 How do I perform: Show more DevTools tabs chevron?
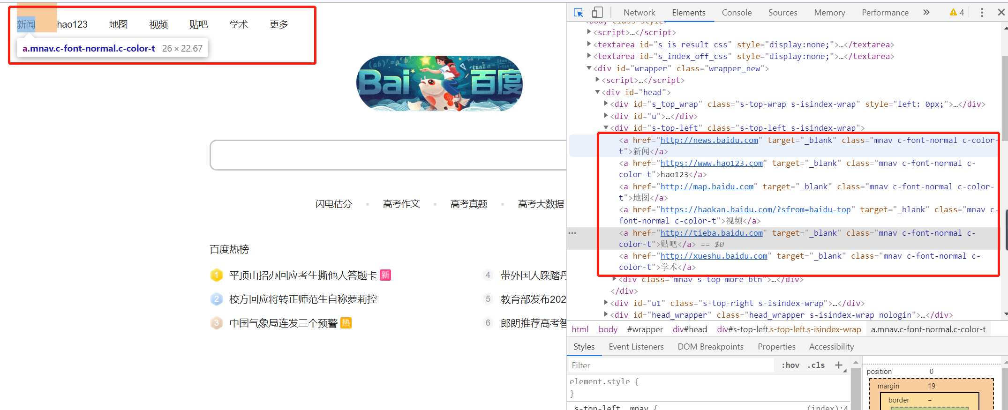[x=926, y=13]
